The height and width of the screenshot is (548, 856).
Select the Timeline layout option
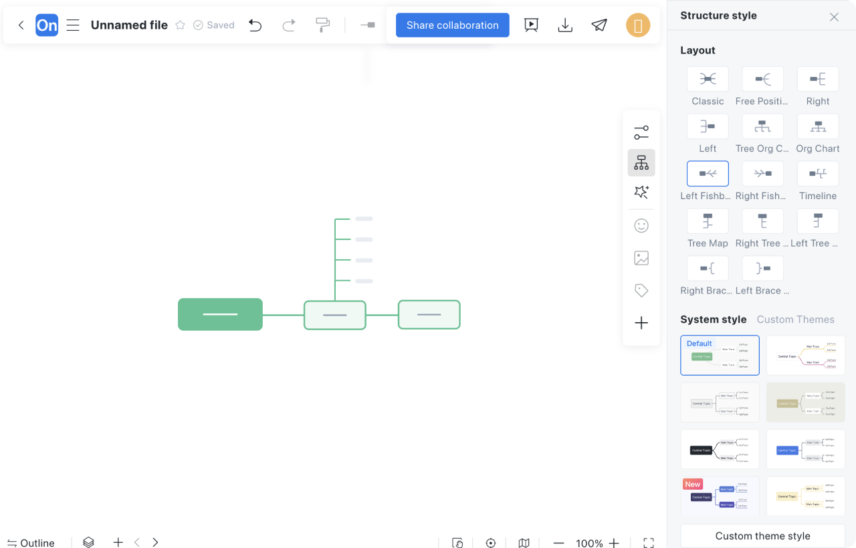(x=817, y=174)
